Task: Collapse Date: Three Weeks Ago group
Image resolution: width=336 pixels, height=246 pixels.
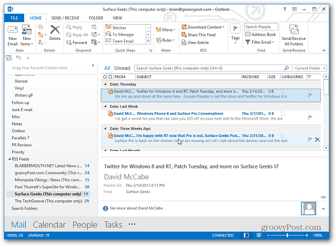Action: tap(105, 129)
